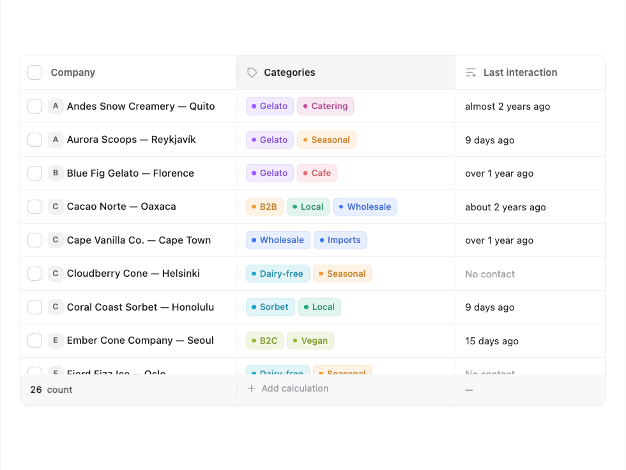Click the avatar letter for Coral Coast Sorbet
Image resolution: width=626 pixels, height=470 pixels.
(x=56, y=307)
